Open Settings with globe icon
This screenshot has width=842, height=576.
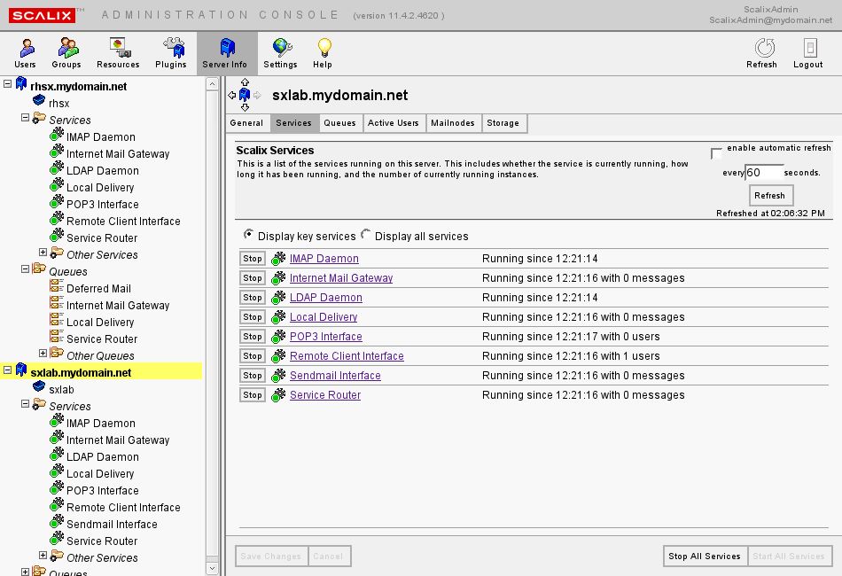(280, 53)
